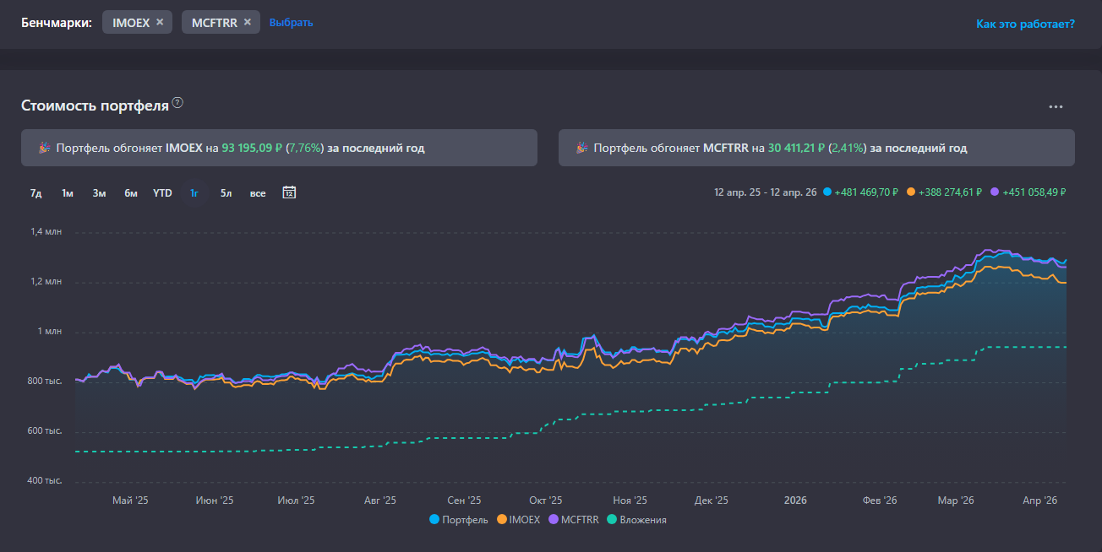This screenshot has width=1102, height=552.
Task: Toggle Вложения series in chart legend
Action: (637, 520)
